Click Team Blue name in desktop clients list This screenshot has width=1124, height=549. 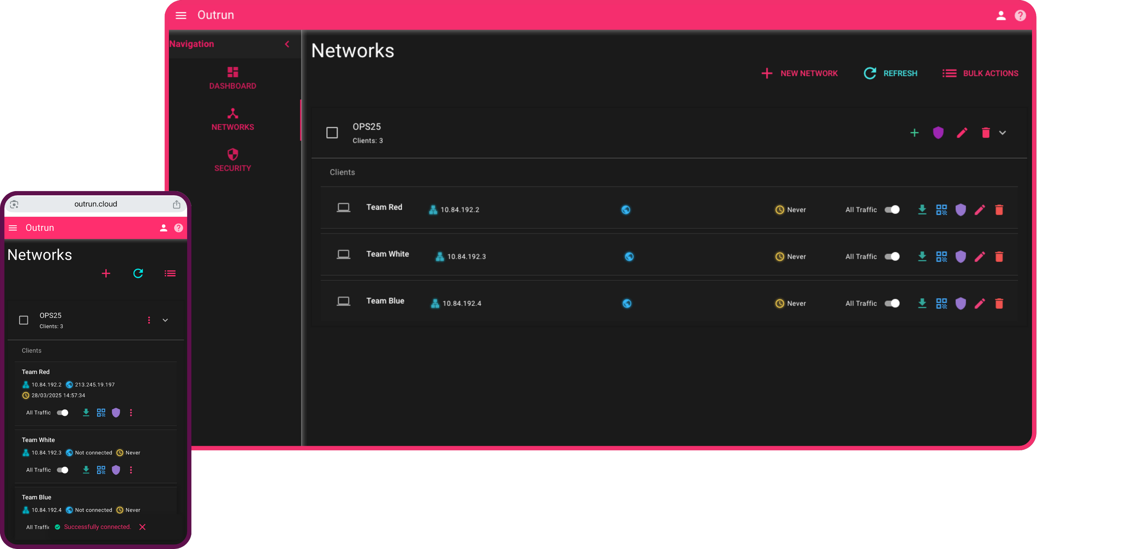click(x=385, y=300)
